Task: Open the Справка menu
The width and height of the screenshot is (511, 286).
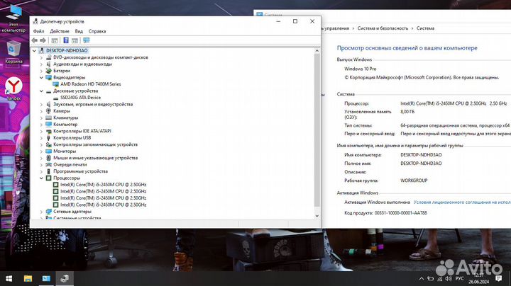Action: (x=97, y=31)
